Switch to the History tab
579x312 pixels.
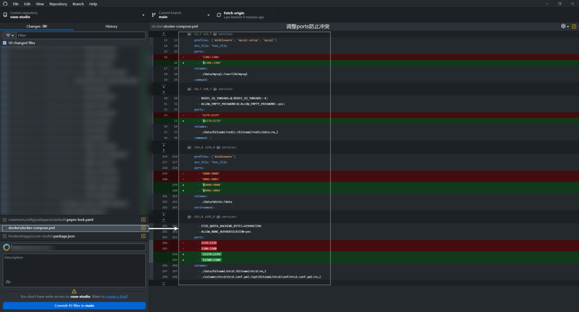point(111,26)
